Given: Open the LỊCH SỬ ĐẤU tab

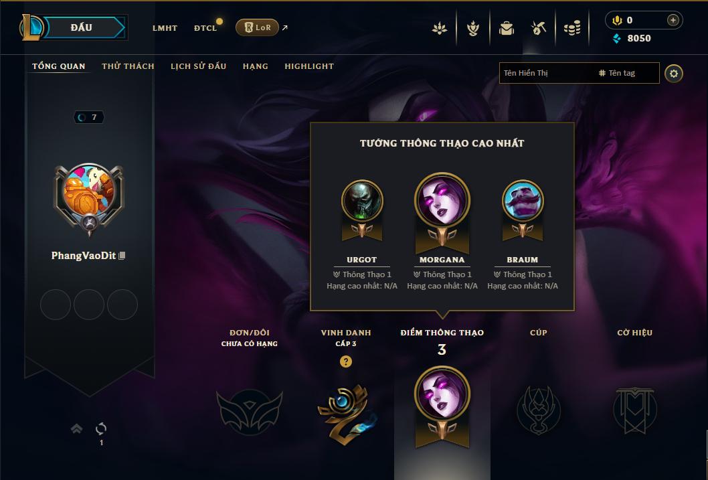Looking at the screenshot, I should (198, 66).
